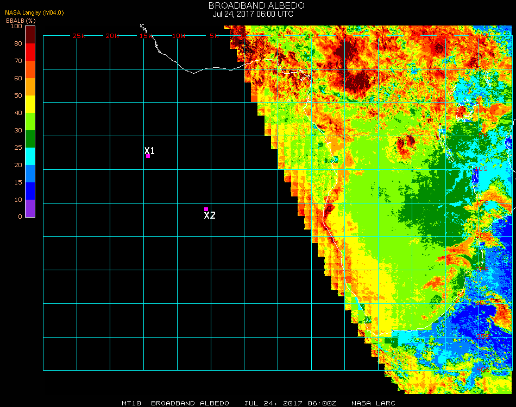Click the 100 tick label on colorbar

[16, 26]
